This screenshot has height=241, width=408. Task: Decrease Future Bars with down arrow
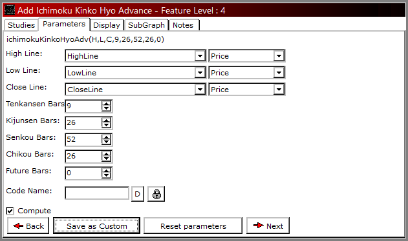point(106,176)
